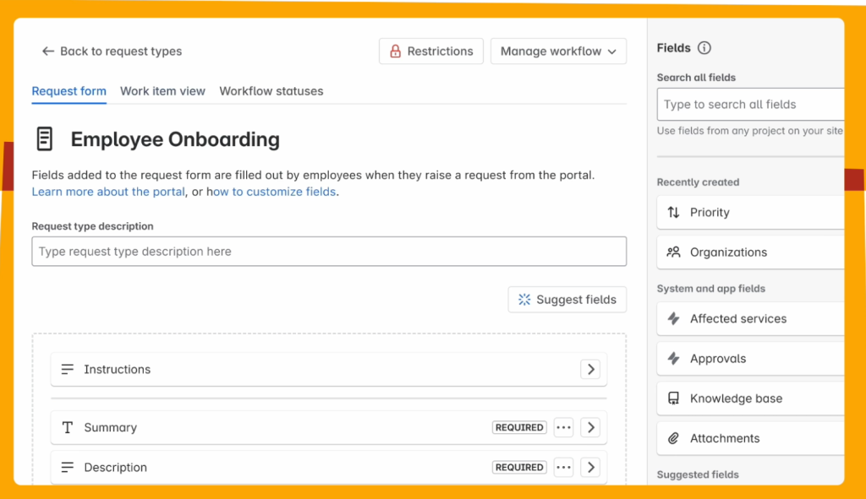Viewport: 866px width, 499px height.
Task: Switch to the Workflow statuses tab
Action: point(271,90)
